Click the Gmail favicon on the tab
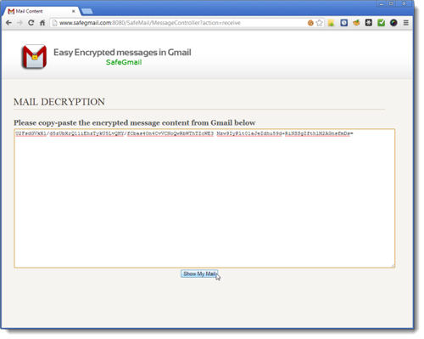The width and height of the screenshot is (424, 339). pyautogui.click(x=11, y=11)
